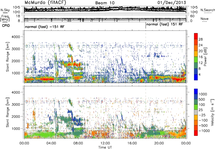Click the 3000 tick of the velocity panel
The image size is (215, 149).
click(x=16, y=104)
